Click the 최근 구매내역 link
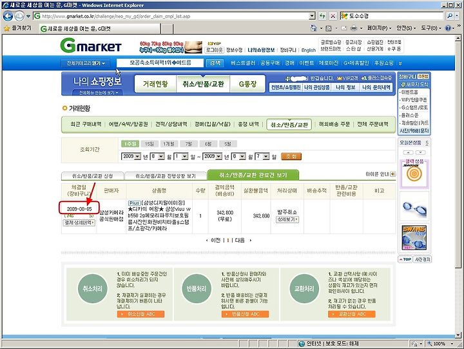Viewport: 464px width, 349px height. (86, 124)
